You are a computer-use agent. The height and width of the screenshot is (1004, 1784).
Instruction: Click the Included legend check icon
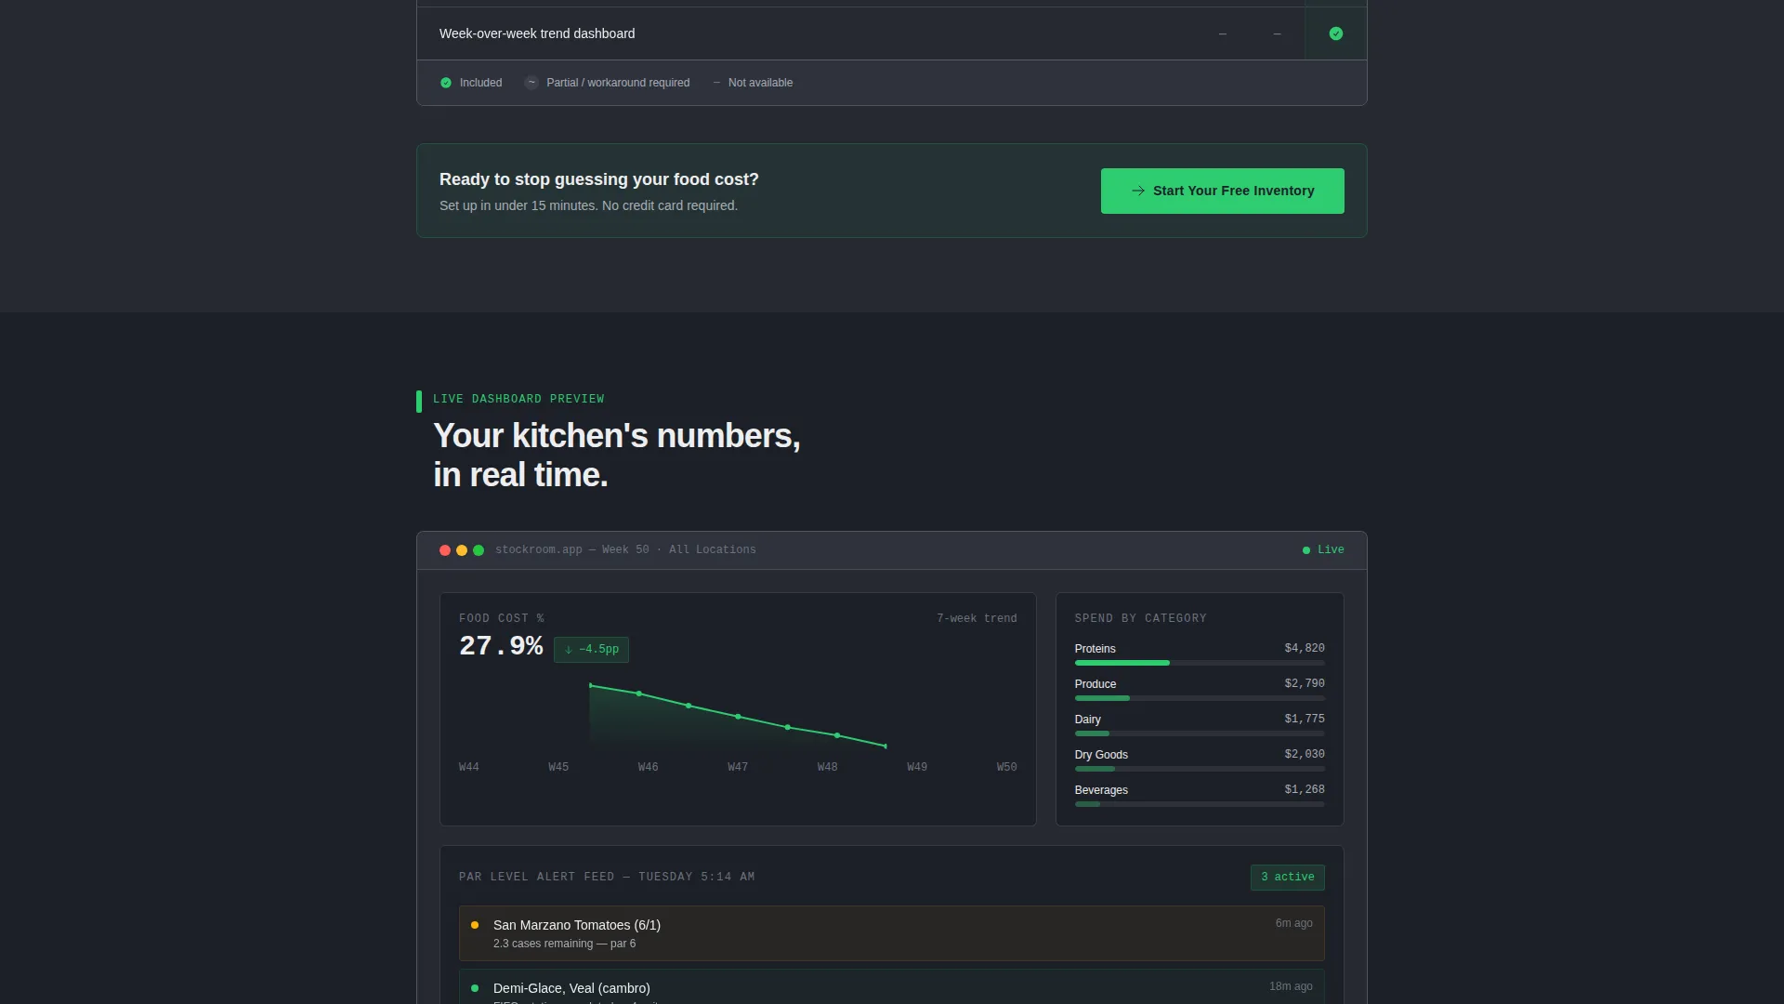[x=446, y=83]
